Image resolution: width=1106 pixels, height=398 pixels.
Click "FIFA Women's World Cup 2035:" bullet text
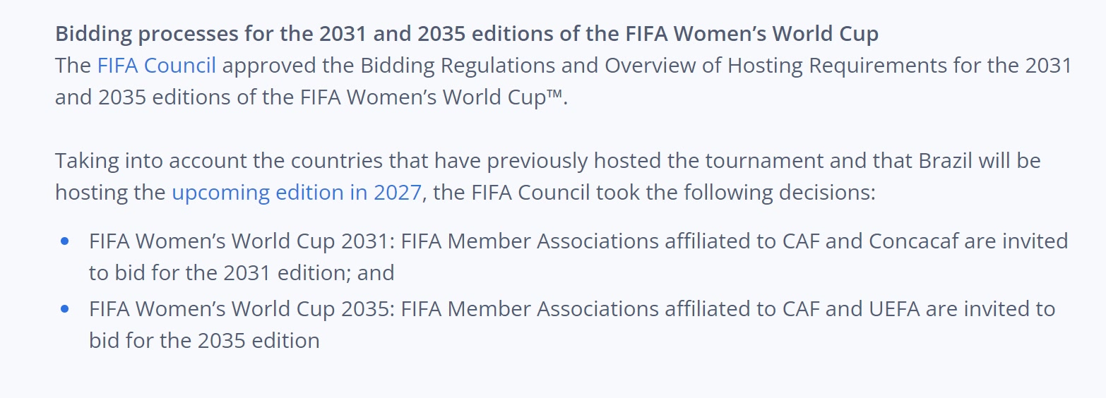pyautogui.click(x=242, y=309)
